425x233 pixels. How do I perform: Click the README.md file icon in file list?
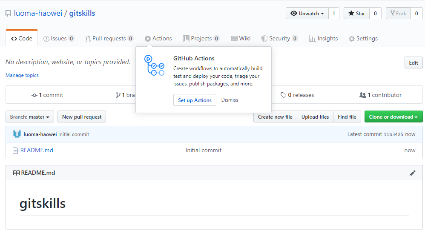point(15,151)
